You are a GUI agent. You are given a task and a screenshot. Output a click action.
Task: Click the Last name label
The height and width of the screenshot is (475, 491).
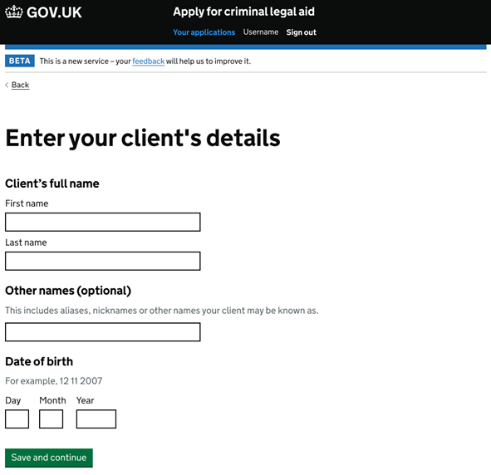coord(26,242)
